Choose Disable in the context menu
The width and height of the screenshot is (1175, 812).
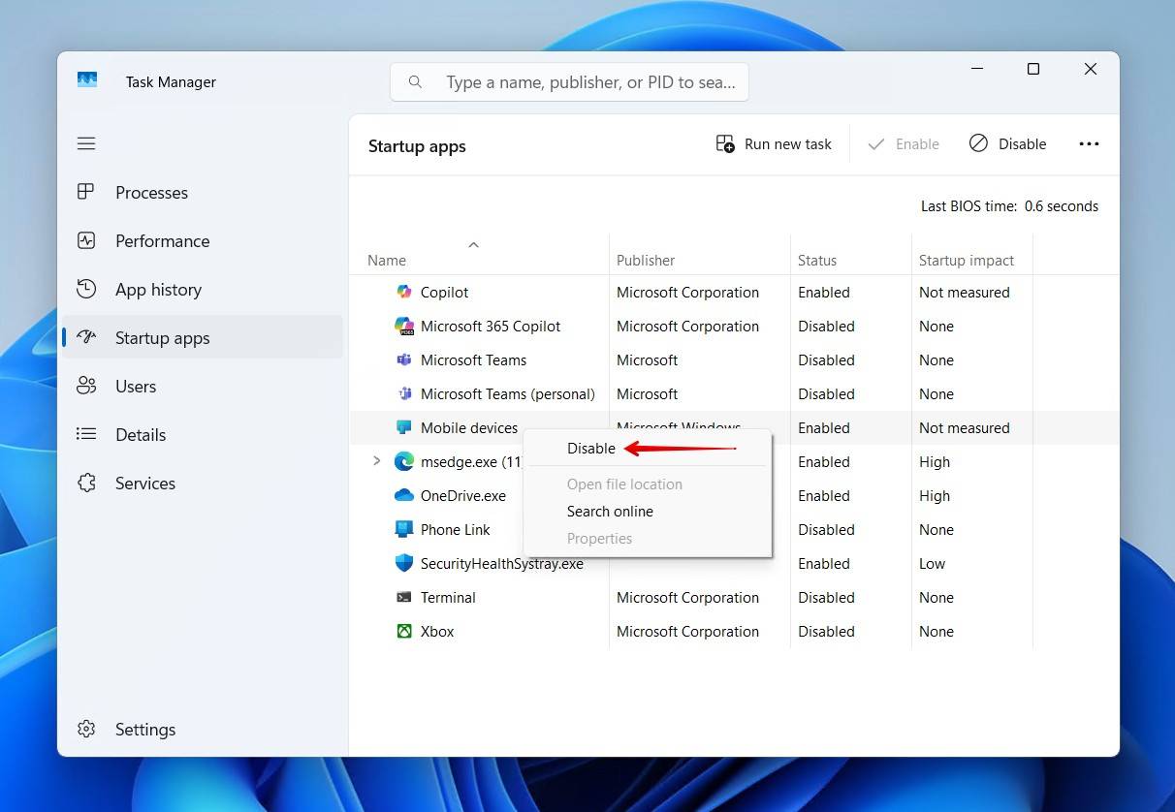pos(590,449)
